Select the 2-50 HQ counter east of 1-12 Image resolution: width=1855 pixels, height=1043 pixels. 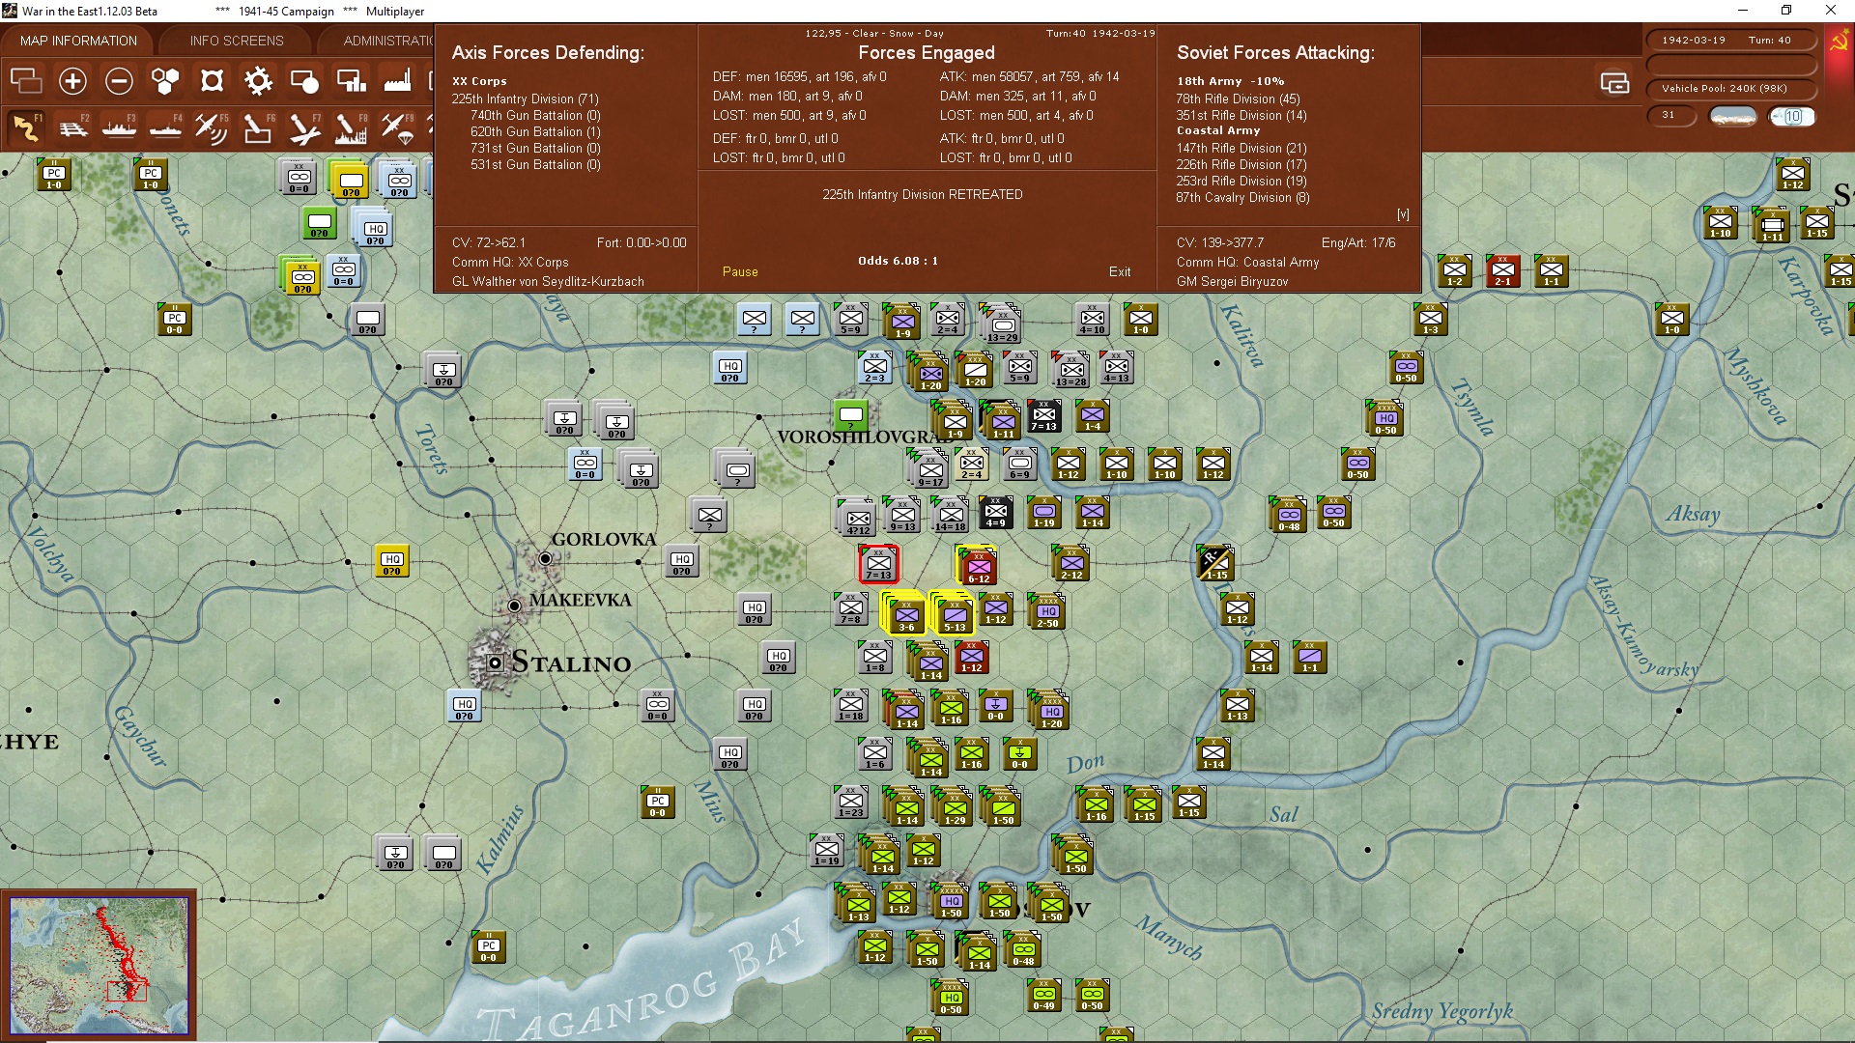pos(1047,613)
